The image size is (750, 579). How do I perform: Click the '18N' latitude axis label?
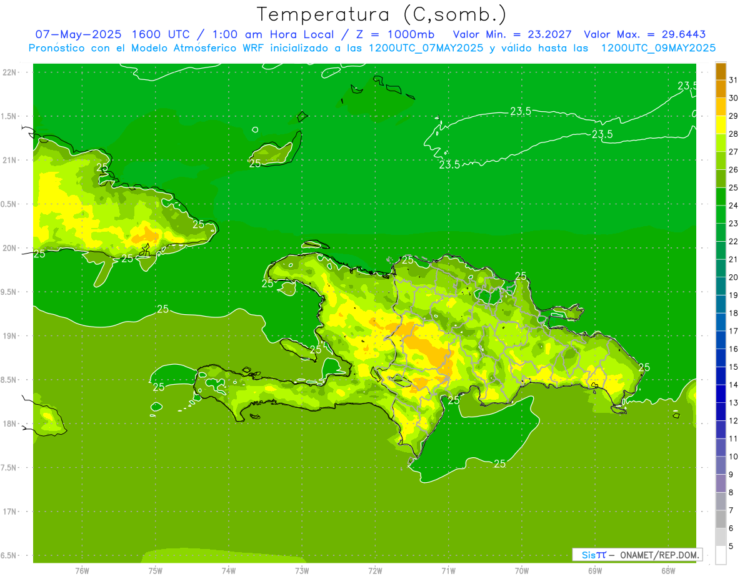tap(10, 423)
